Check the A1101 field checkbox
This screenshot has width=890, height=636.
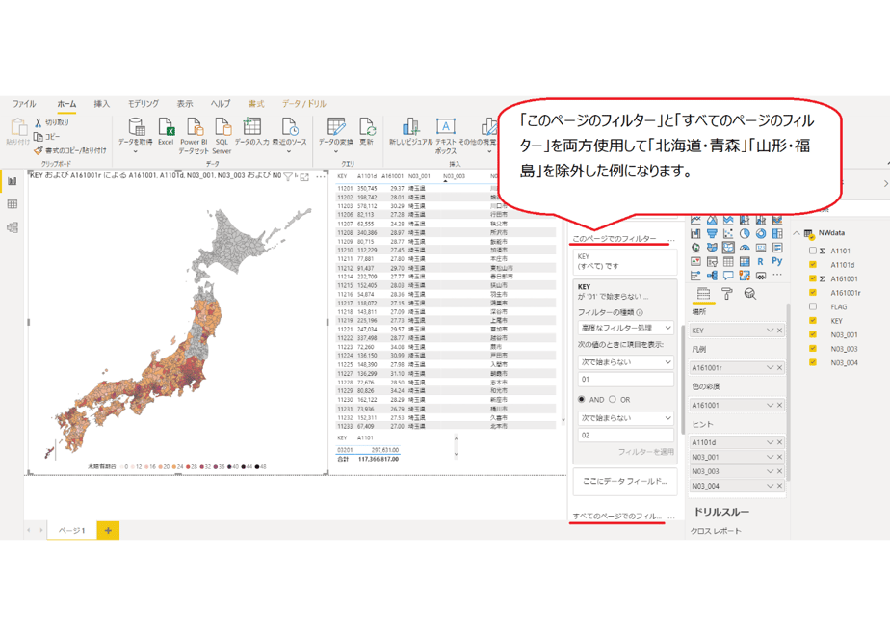812,251
